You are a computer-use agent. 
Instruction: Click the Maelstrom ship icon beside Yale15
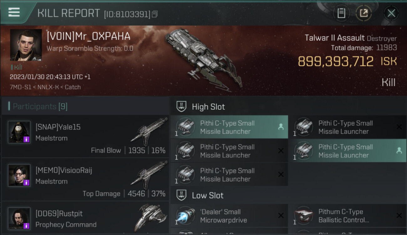pos(149,131)
